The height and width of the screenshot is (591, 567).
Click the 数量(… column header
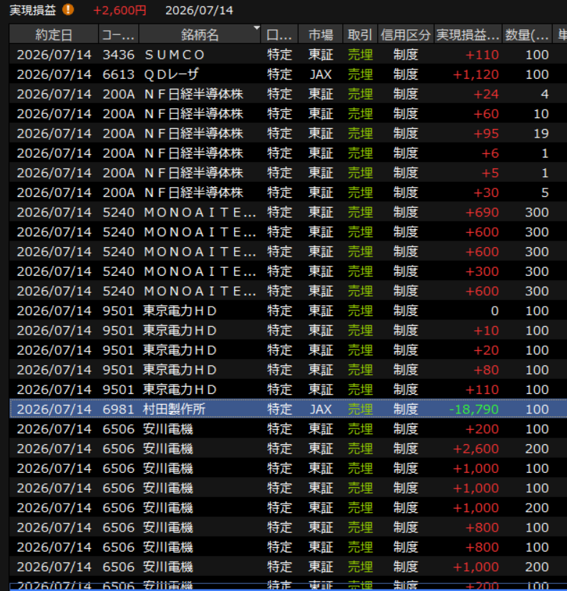527,34
